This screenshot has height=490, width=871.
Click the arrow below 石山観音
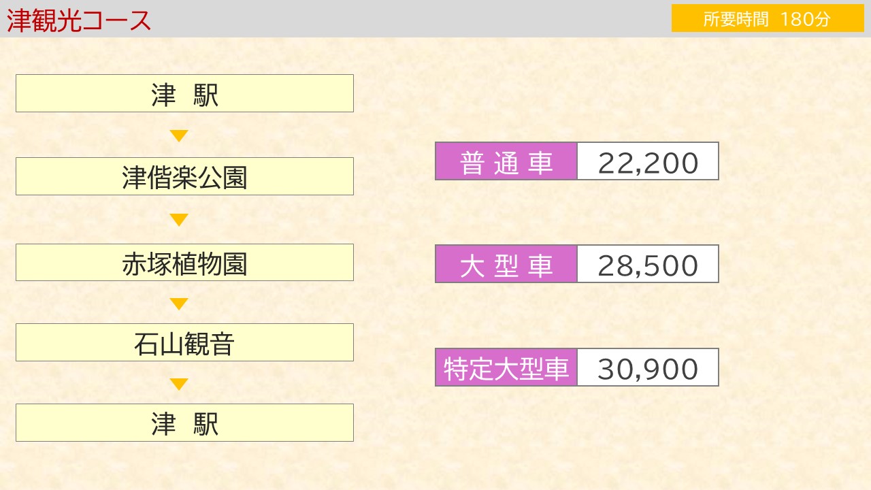coord(179,385)
